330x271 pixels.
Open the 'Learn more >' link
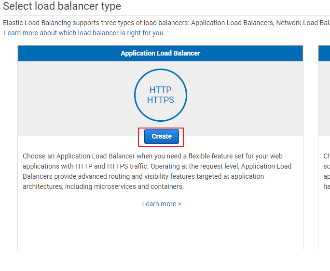[x=162, y=204]
